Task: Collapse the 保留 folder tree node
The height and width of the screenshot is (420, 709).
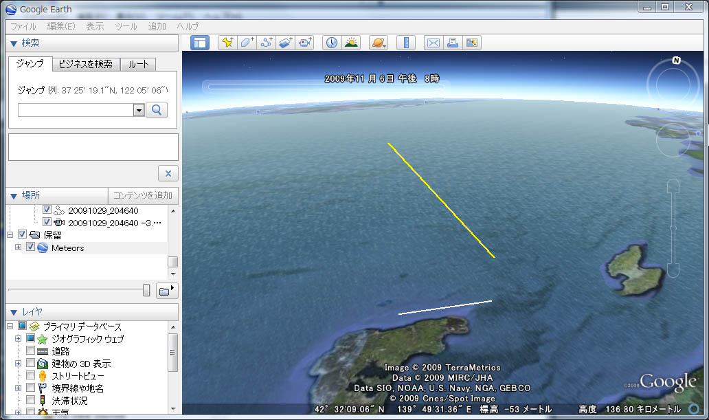Action: tap(10, 235)
